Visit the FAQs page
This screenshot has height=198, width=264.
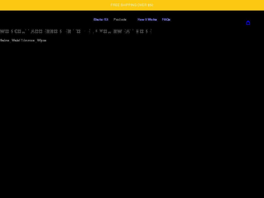pyautogui.click(x=166, y=20)
